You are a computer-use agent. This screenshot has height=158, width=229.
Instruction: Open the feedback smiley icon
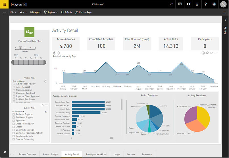click(214, 4)
